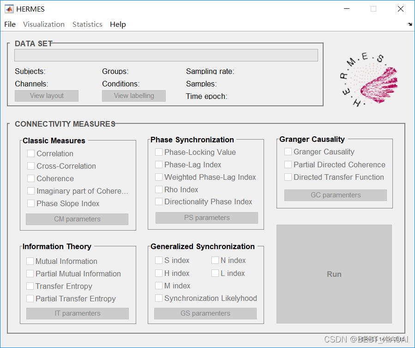The height and width of the screenshot is (348, 415).
Task: Check the N index box
Action: pos(215,260)
